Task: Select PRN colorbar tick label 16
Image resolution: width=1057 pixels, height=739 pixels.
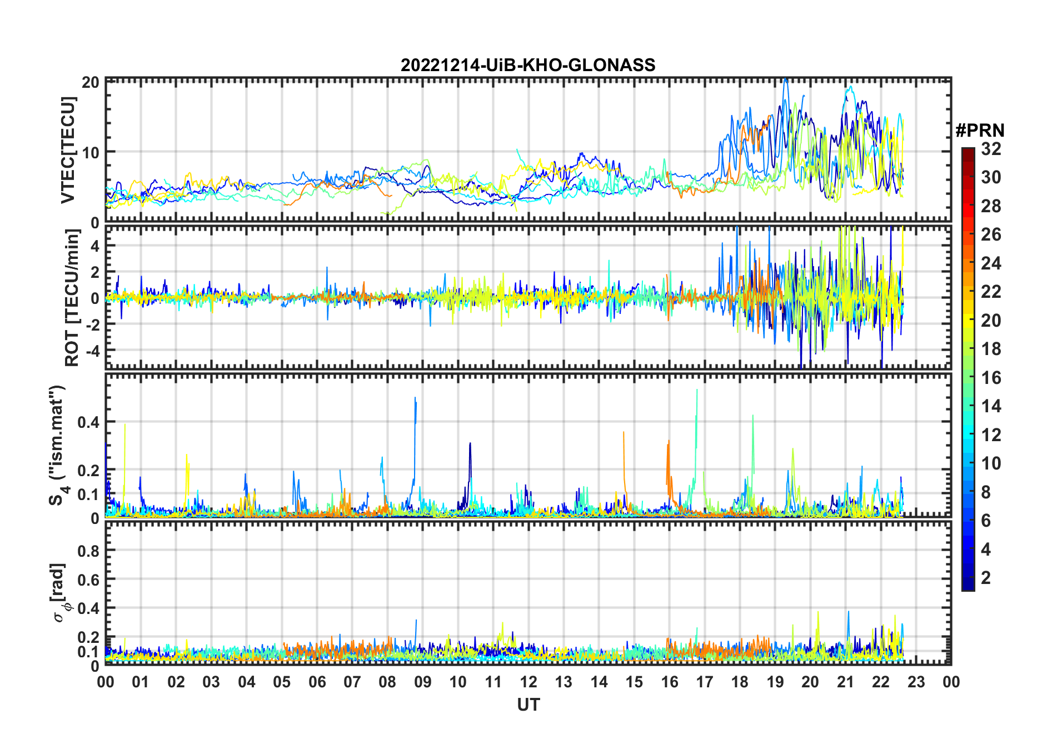Action: (x=991, y=378)
